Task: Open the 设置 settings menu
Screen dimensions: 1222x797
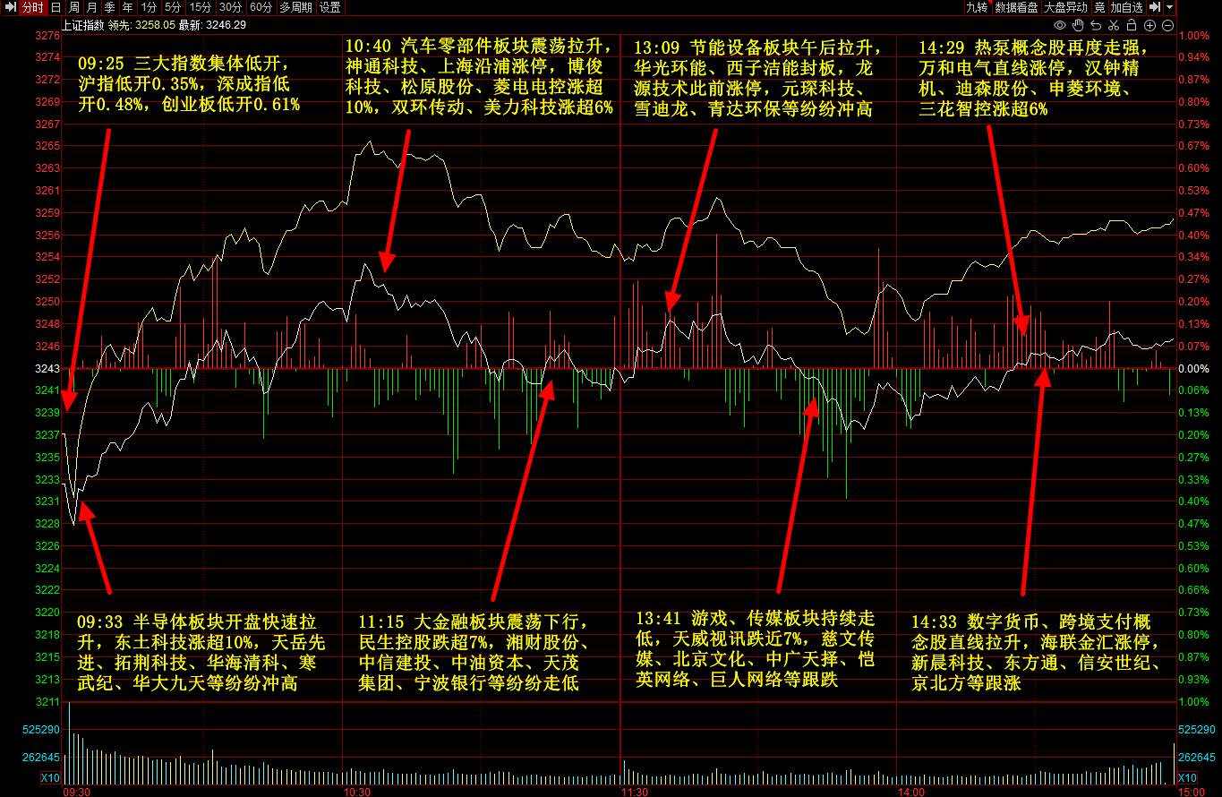Action: [329, 7]
